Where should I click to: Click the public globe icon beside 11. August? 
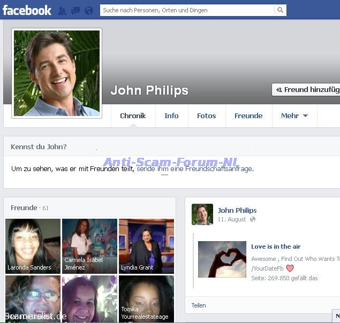[253, 219]
